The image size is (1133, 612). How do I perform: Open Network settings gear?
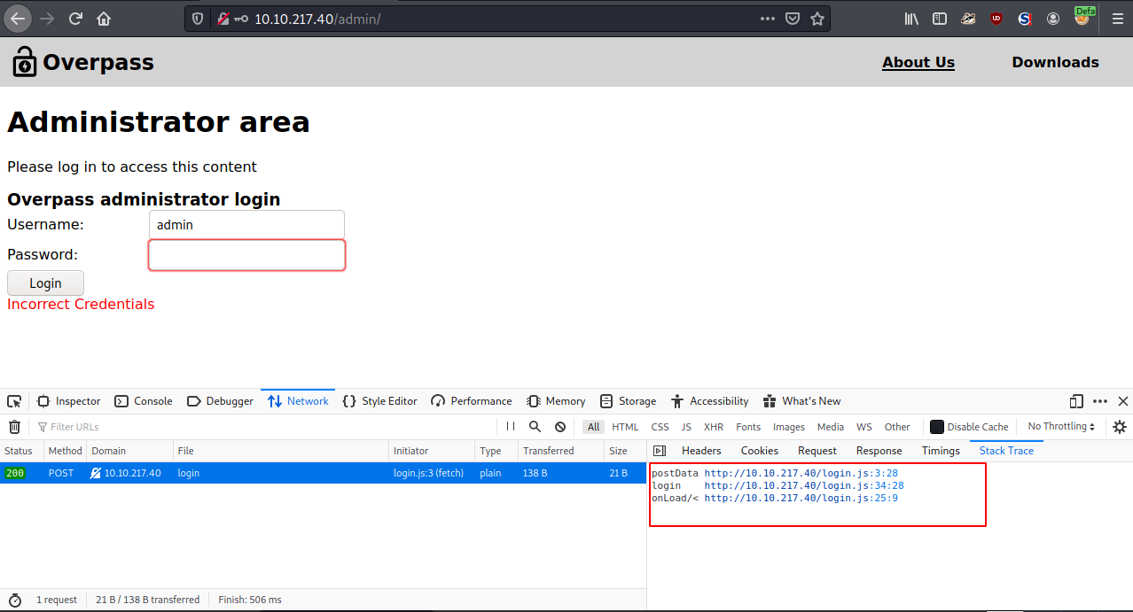(x=1120, y=427)
